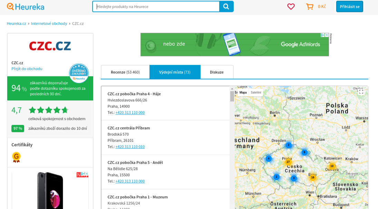Click the '4,7' rating score

pos(16,110)
